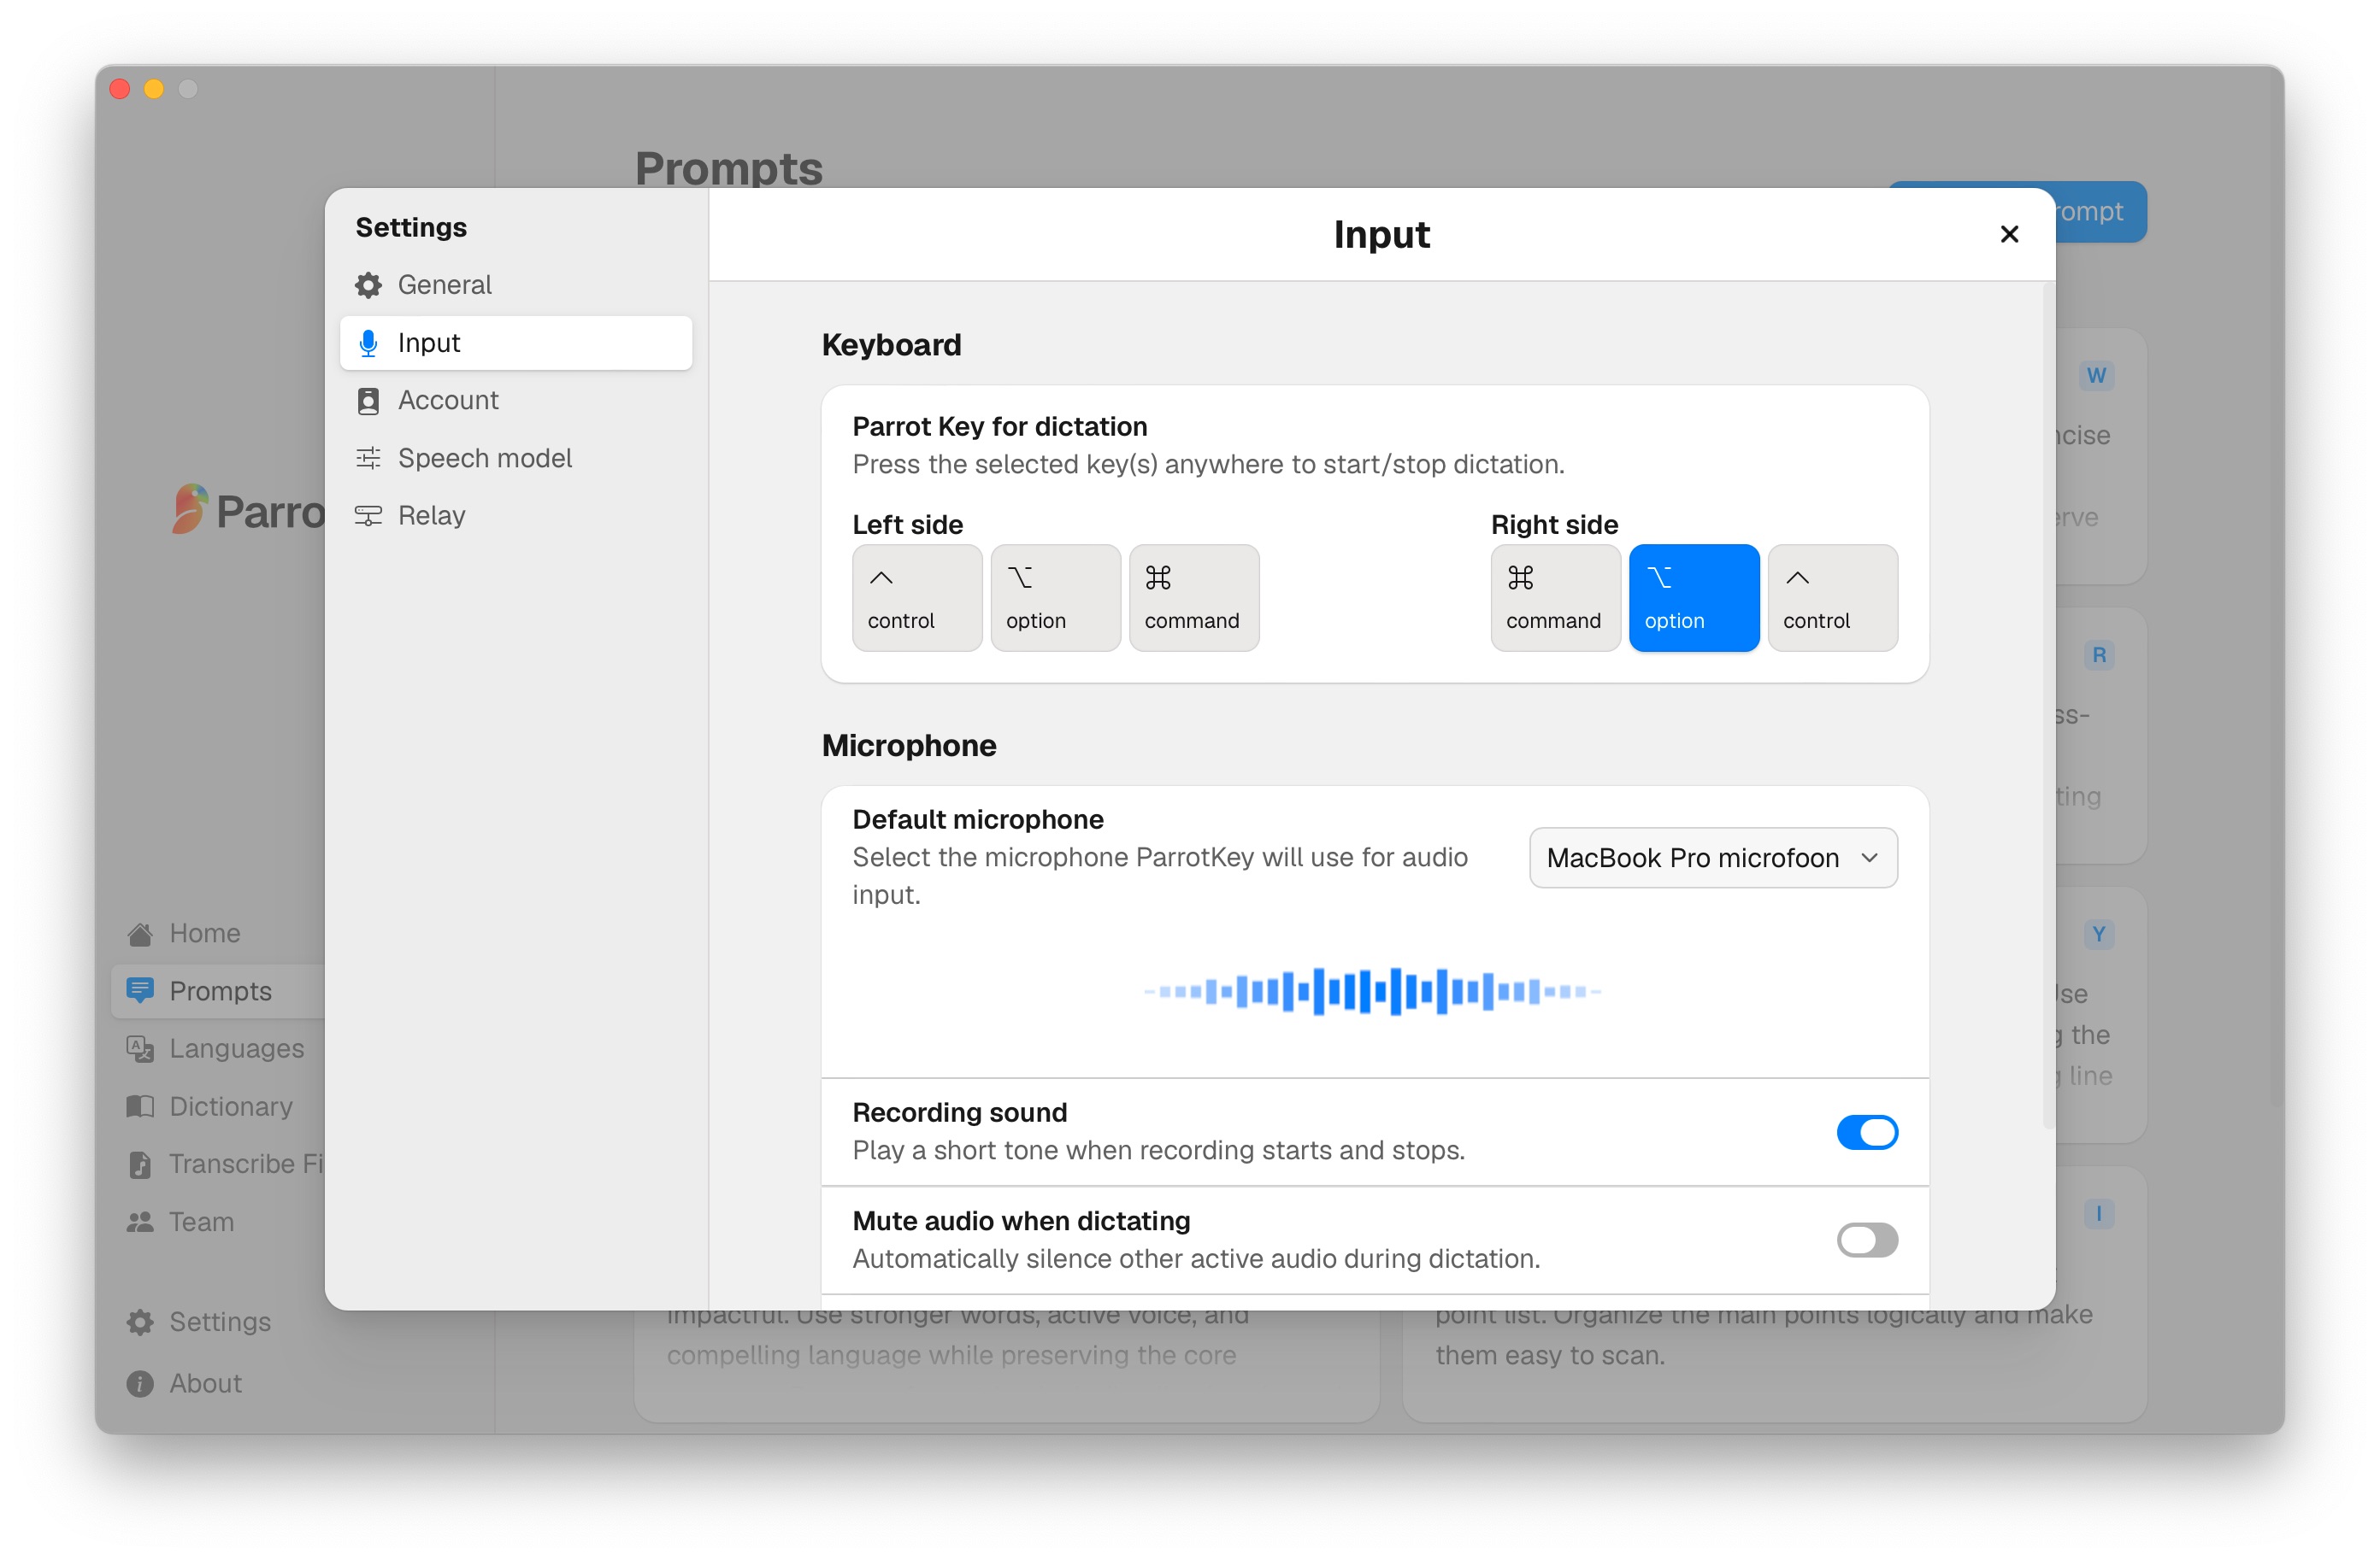The height and width of the screenshot is (1560, 2380).
Task: Click 'Parrot Key for dictation' heading
Action: click(1000, 426)
